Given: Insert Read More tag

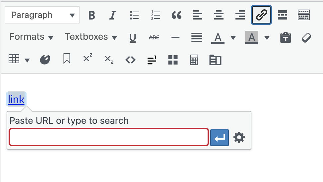Looking at the screenshot, I should point(283,15).
